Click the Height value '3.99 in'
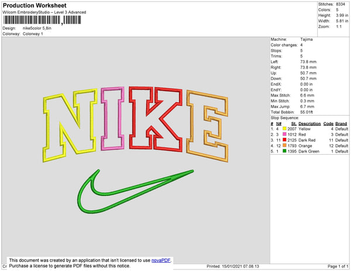351x271 pixels. 342,15
